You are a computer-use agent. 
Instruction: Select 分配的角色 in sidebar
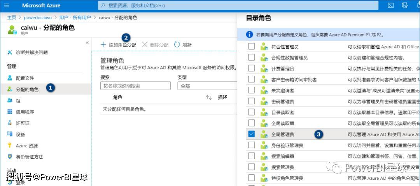(x=27, y=89)
